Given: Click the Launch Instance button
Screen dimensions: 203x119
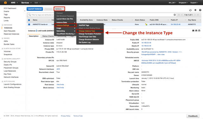Looking at the screenshot, I should click(x=35, y=9).
